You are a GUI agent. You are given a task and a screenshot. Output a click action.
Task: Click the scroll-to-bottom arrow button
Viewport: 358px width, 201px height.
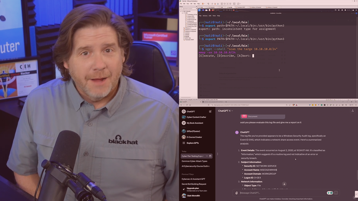284,184
